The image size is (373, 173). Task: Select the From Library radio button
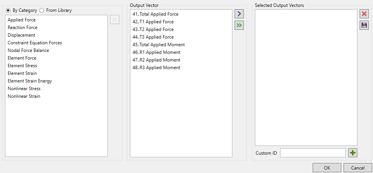tap(42, 10)
